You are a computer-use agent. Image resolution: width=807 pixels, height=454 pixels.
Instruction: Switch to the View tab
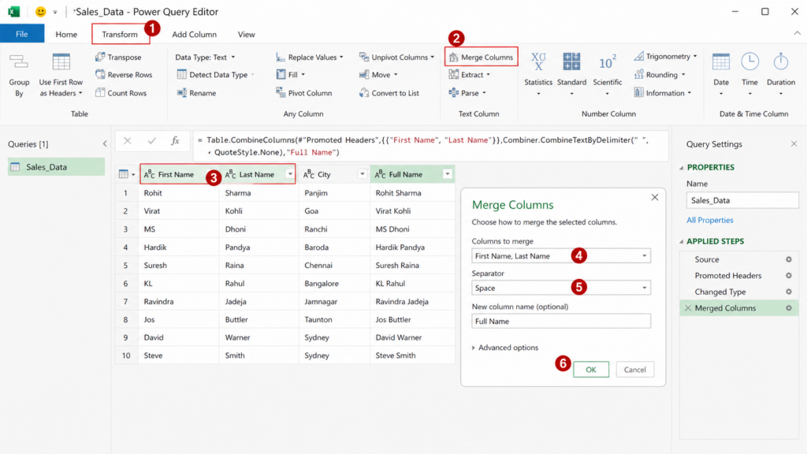[246, 35]
